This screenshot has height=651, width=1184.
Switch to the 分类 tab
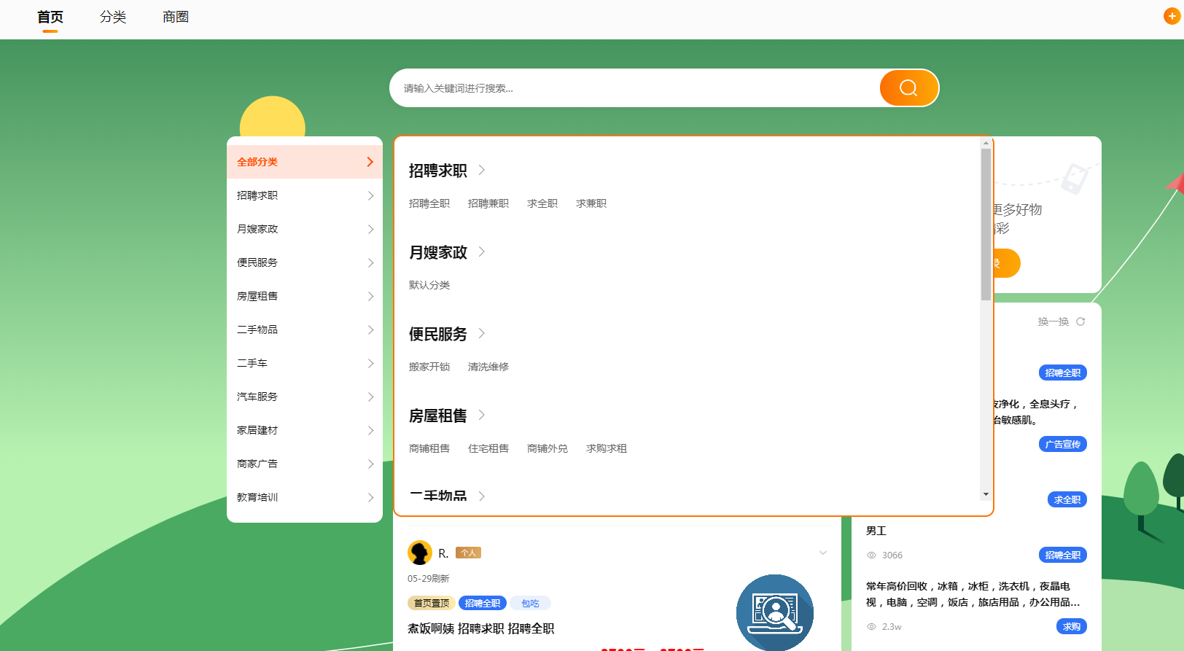click(x=113, y=17)
